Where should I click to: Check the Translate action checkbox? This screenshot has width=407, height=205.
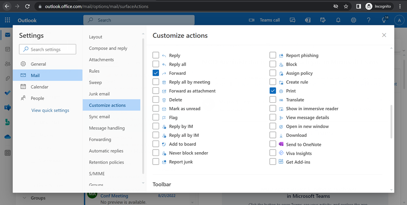click(x=273, y=100)
